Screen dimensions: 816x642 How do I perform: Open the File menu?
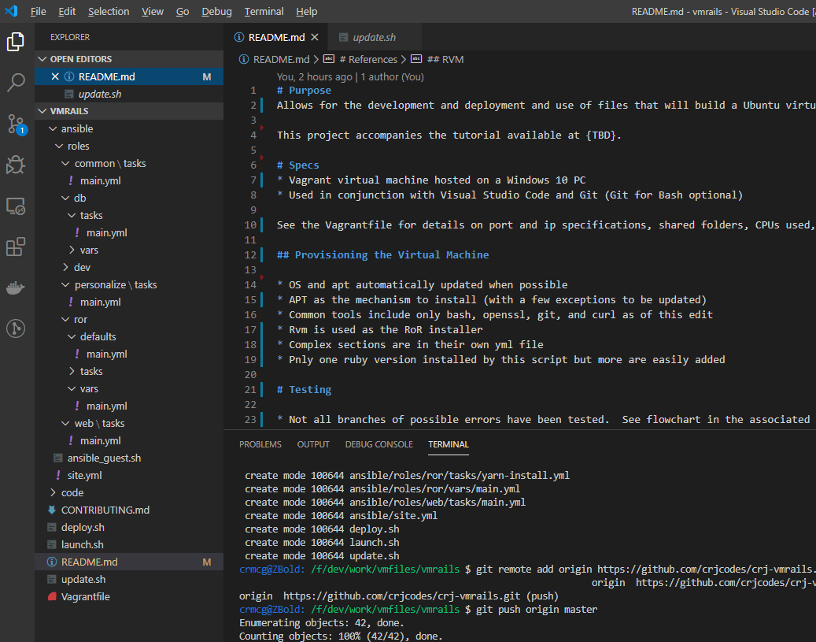pos(38,11)
